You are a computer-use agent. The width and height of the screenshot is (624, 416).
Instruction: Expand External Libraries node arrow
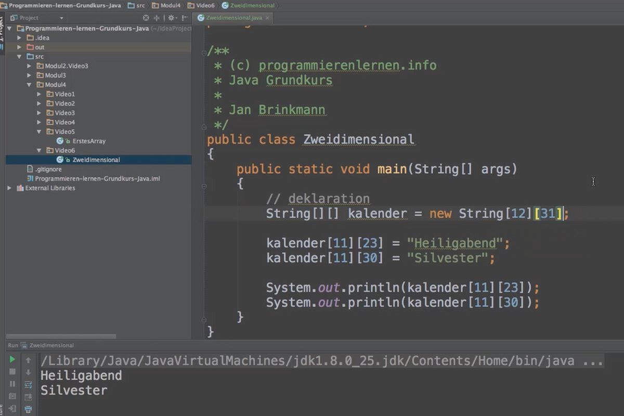coord(9,188)
